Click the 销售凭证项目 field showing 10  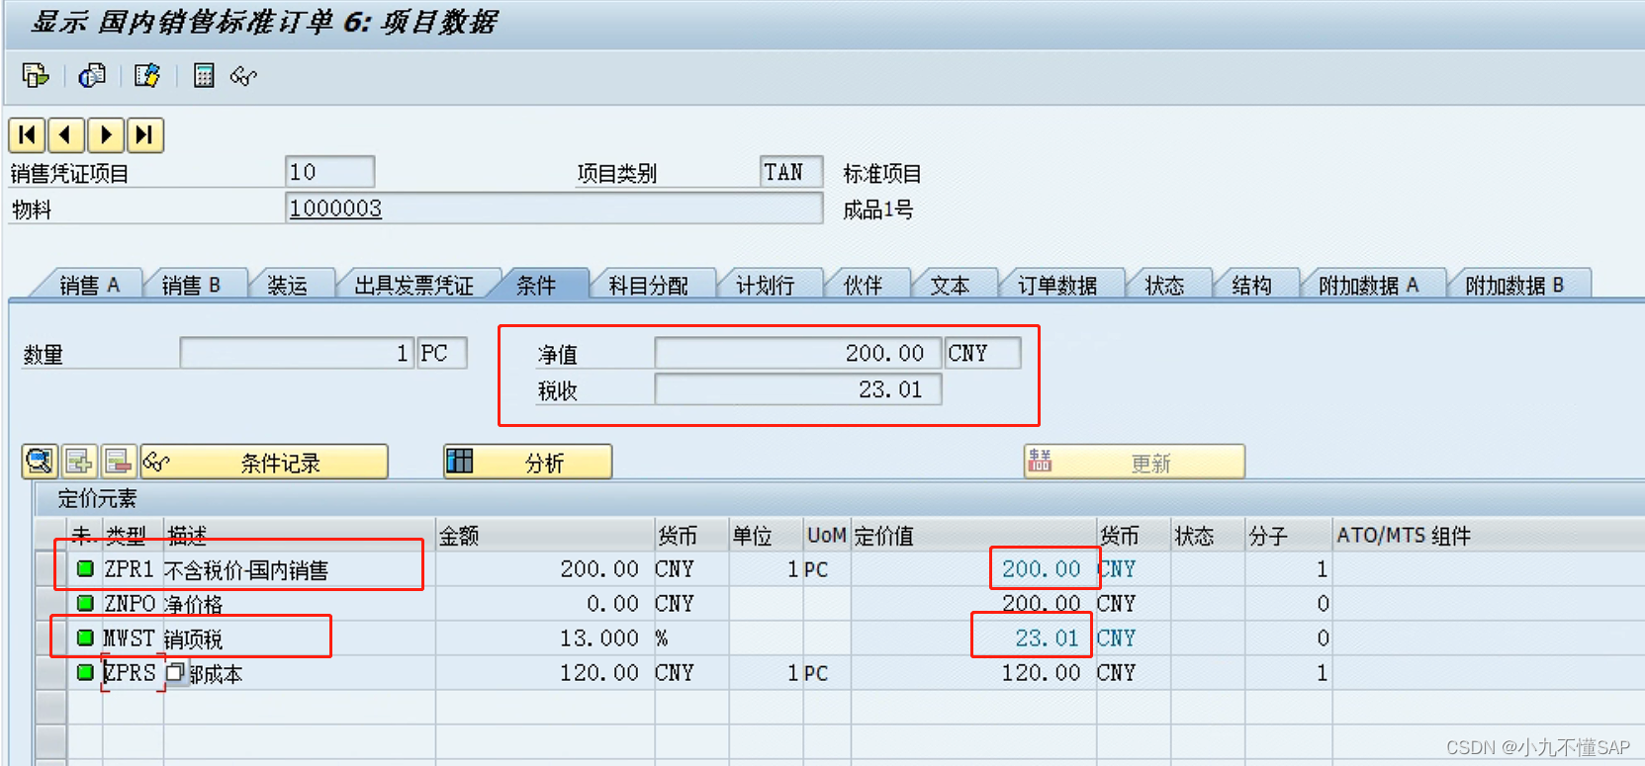point(329,172)
